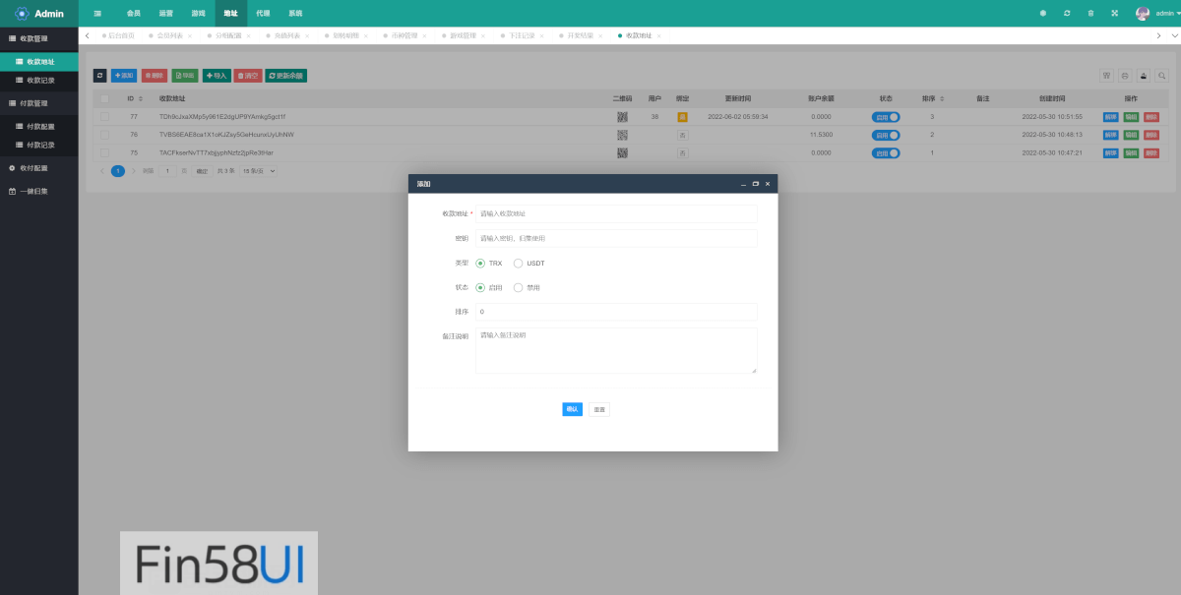Click the 重置 button in the dialog
The height and width of the screenshot is (595, 1181).
[599, 409]
